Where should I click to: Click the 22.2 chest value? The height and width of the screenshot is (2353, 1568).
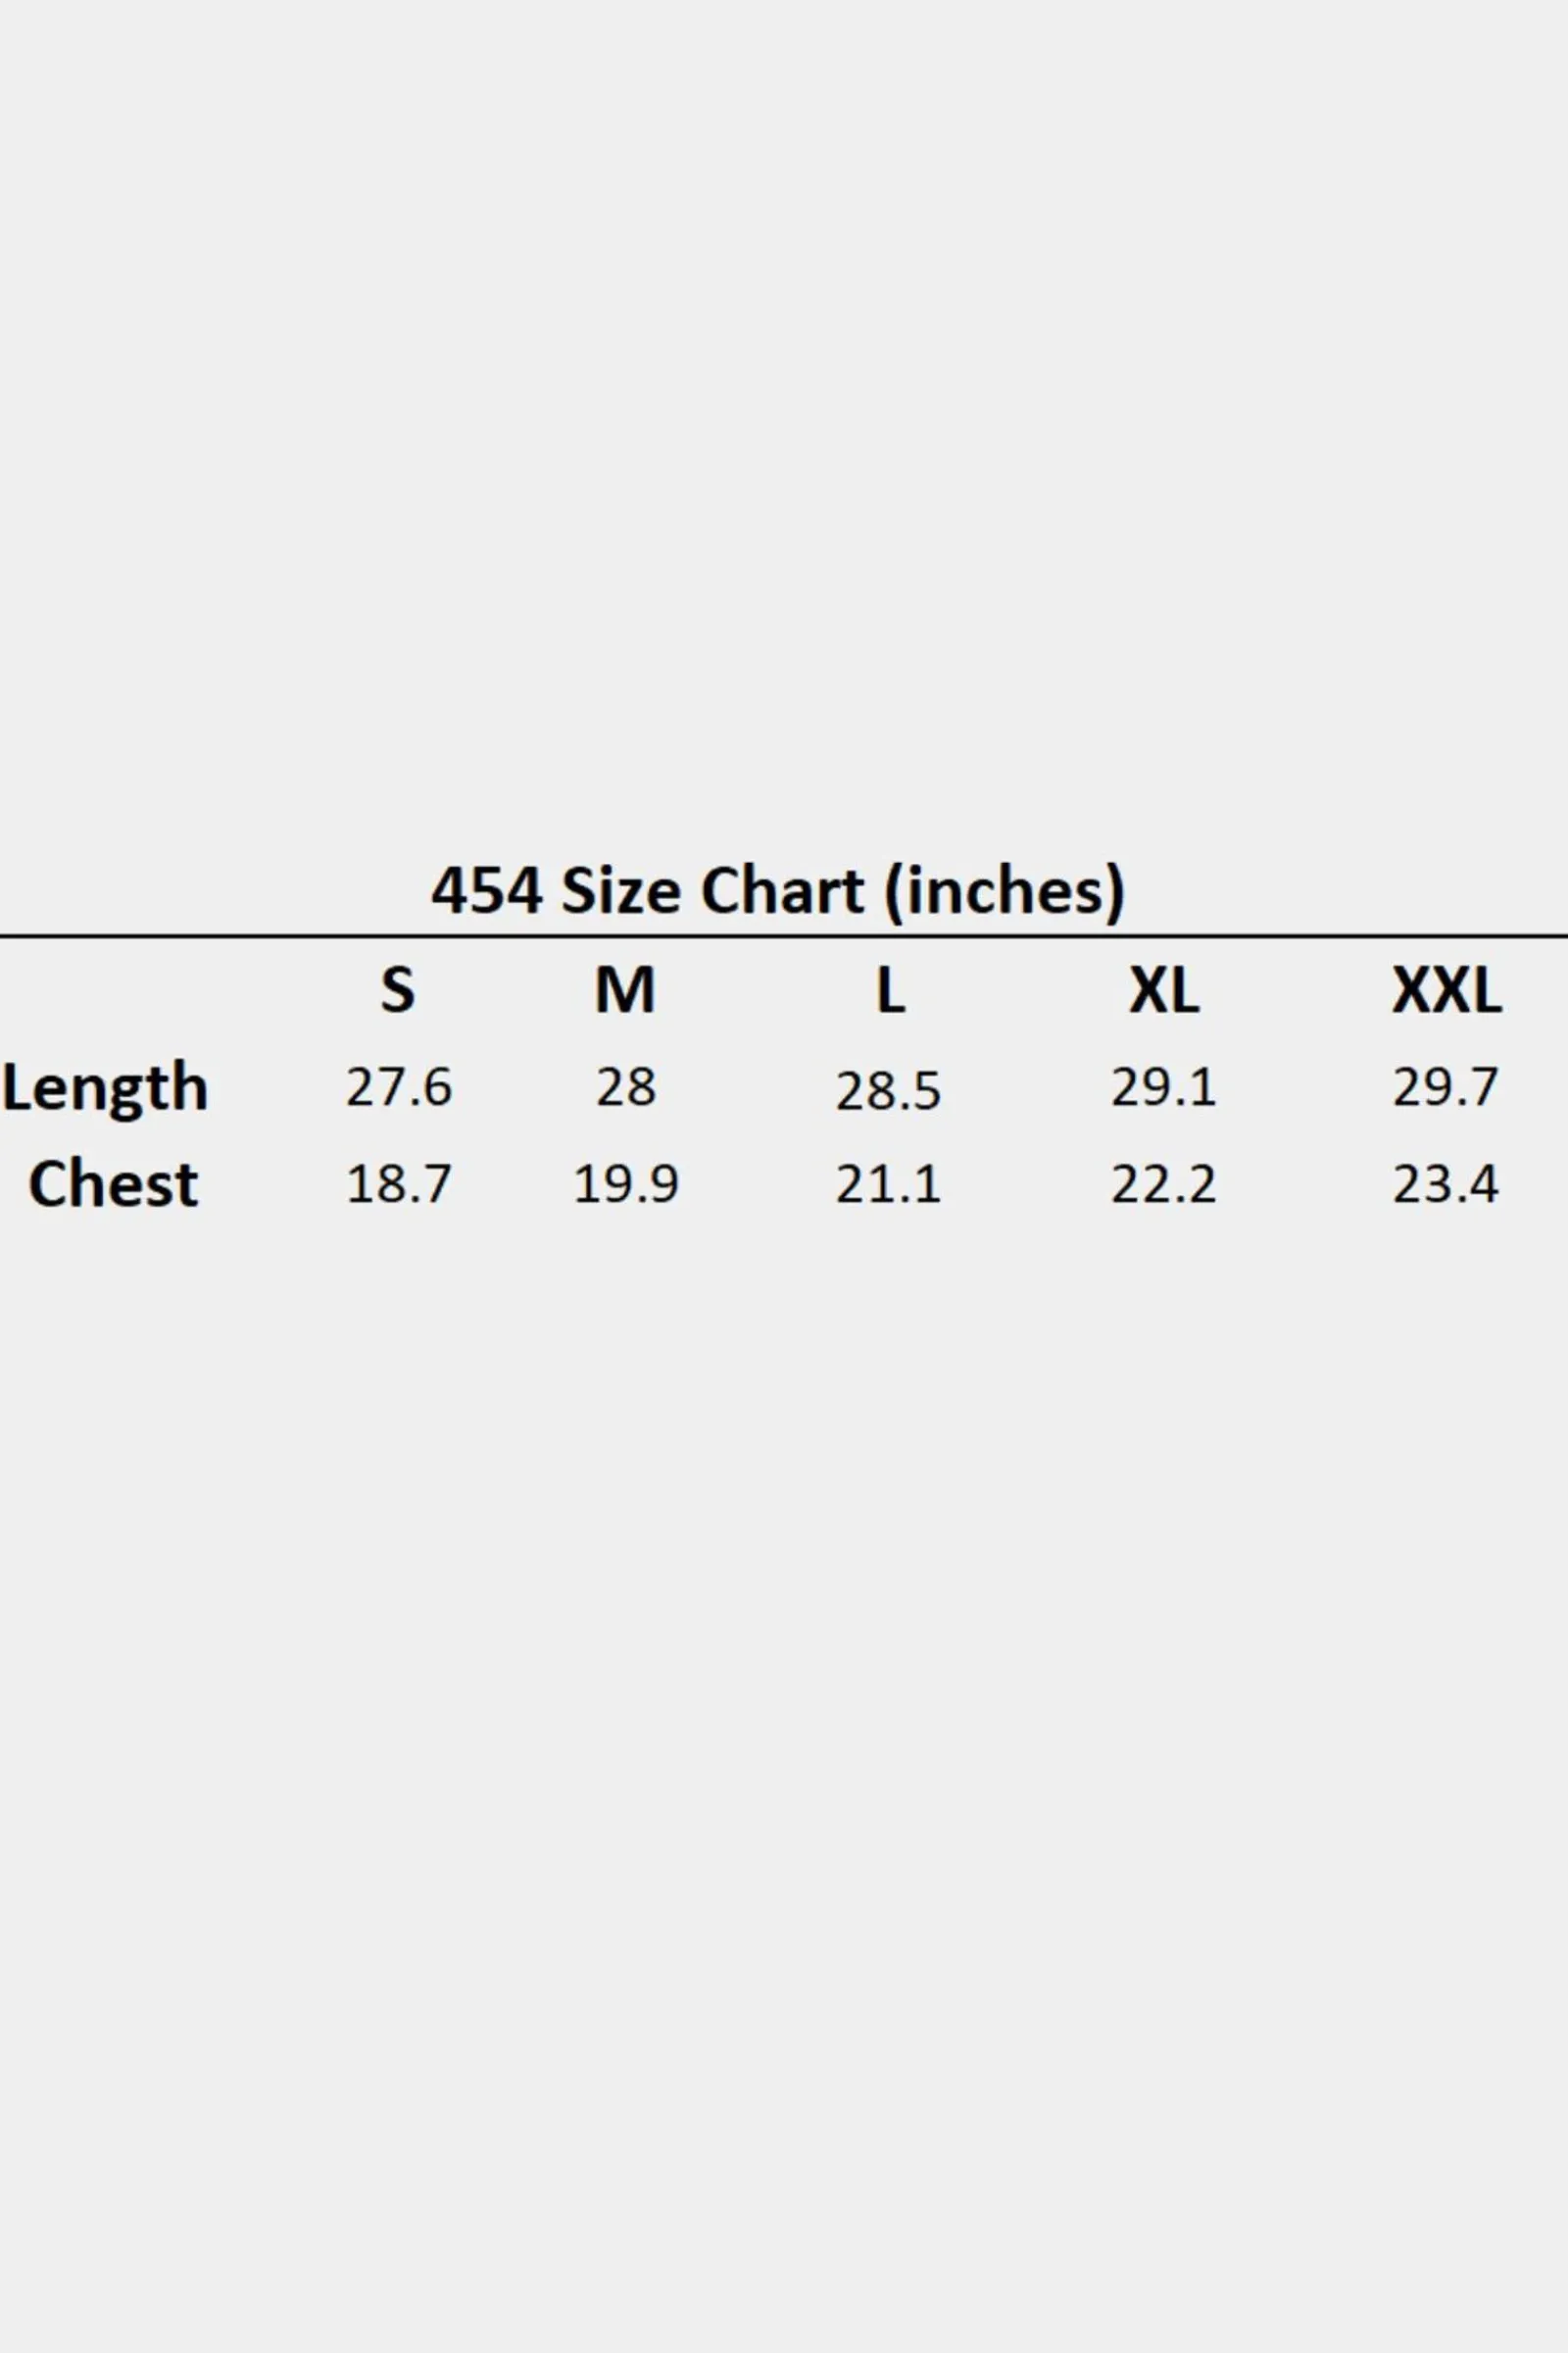click(x=1163, y=1183)
